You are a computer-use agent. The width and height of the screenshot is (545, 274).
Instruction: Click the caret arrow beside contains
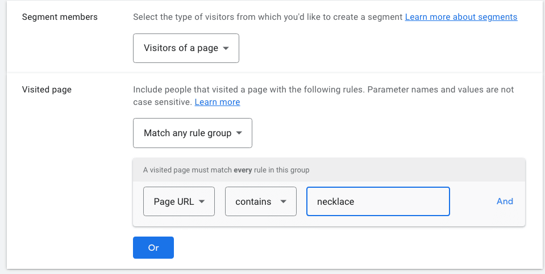(283, 201)
